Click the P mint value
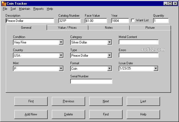Image resolution: width=179 pixels, height=122 pixels. point(15,69)
